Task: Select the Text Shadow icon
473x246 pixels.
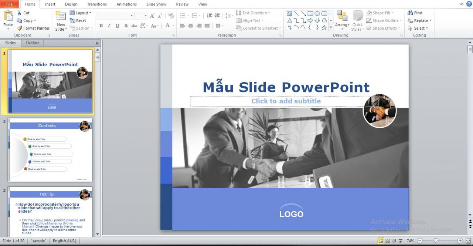Action: point(126,26)
